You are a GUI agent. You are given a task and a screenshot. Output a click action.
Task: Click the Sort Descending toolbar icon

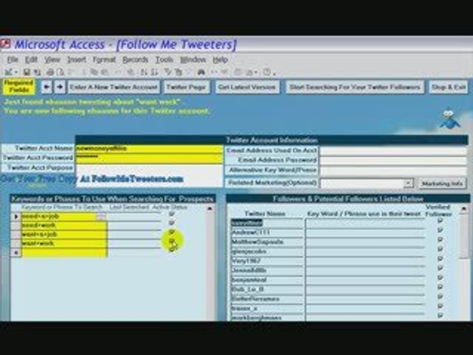(154, 72)
